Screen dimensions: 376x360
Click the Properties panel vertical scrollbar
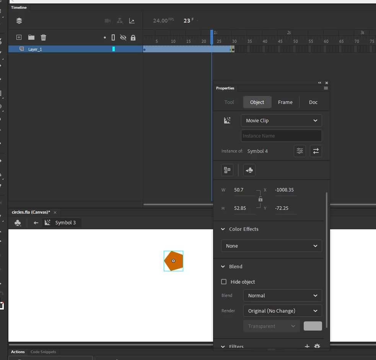click(x=327, y=260)
